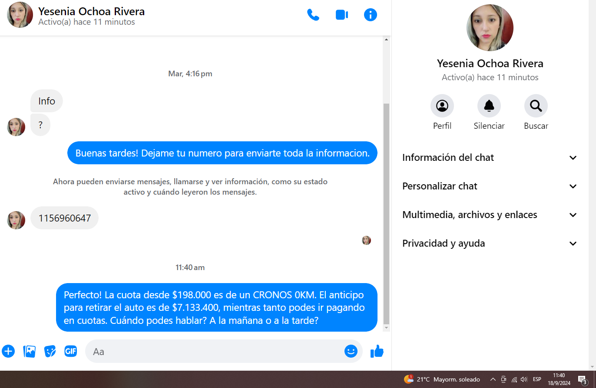This screenshot has height=388, width=596.
Task: Click large profile photo in side panel
Action: [490, 28]
